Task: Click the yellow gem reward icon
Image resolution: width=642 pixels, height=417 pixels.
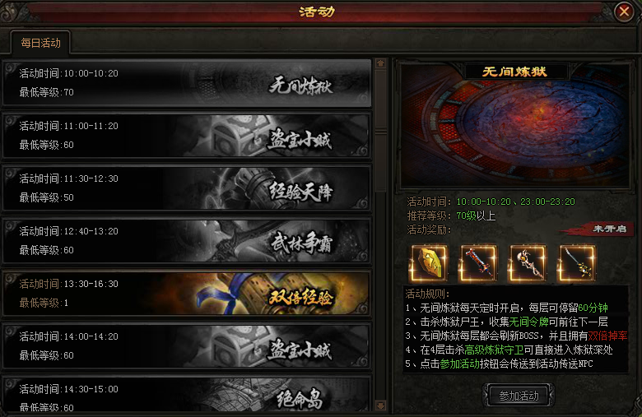Action: tap(429, 263)
